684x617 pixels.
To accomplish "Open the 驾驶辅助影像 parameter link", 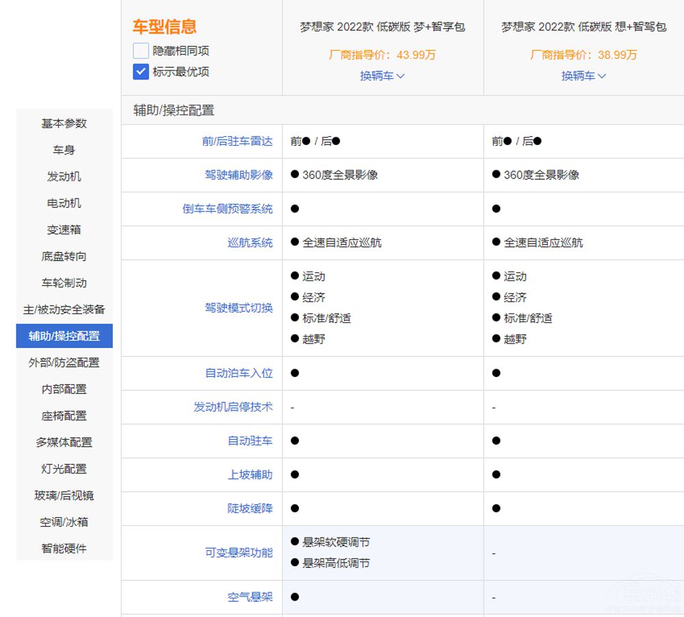I will pyautogui.click(x=239, y=175).
